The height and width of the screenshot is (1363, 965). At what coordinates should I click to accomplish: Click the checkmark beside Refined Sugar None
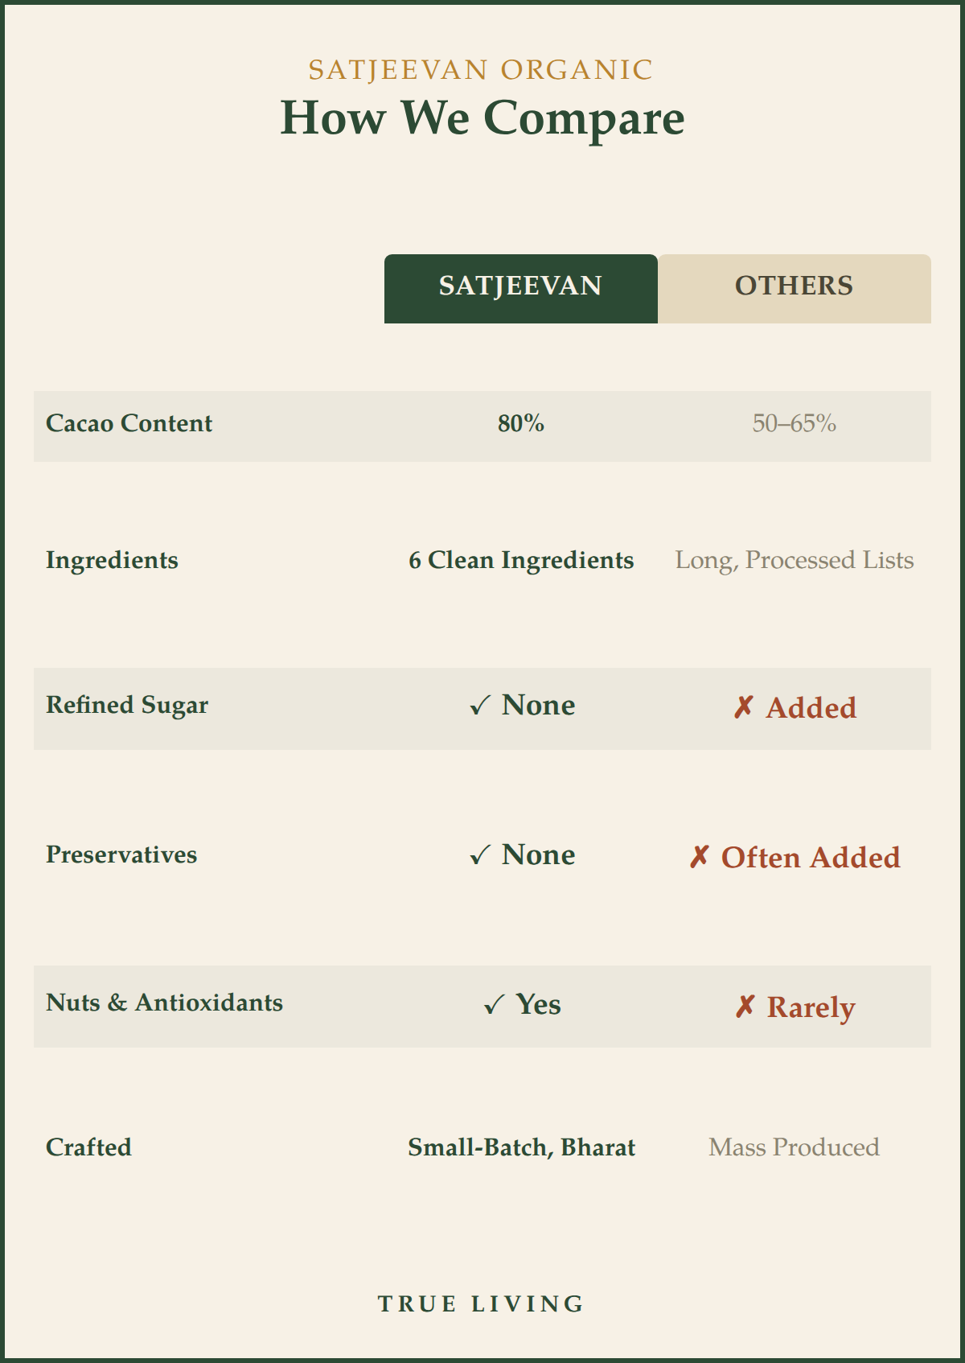(480, 706)
